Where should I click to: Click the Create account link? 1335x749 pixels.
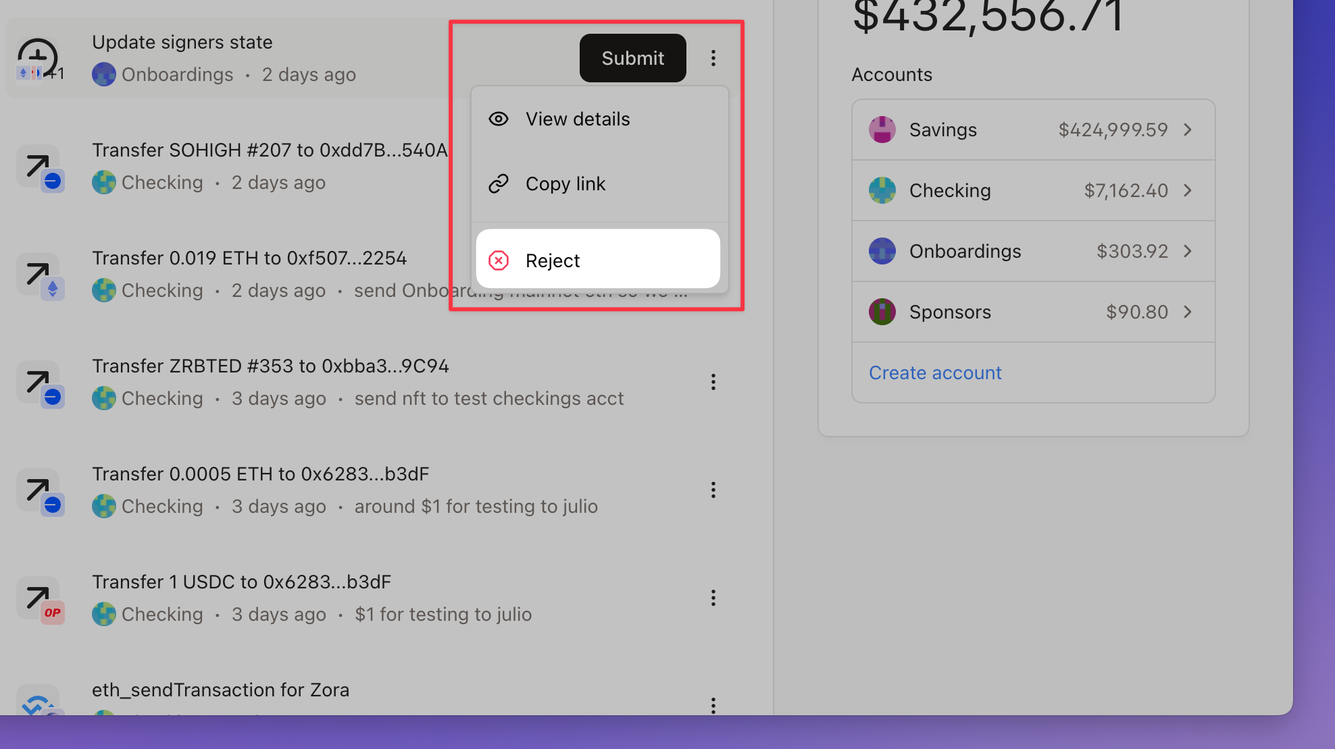(x=934, y=372)
